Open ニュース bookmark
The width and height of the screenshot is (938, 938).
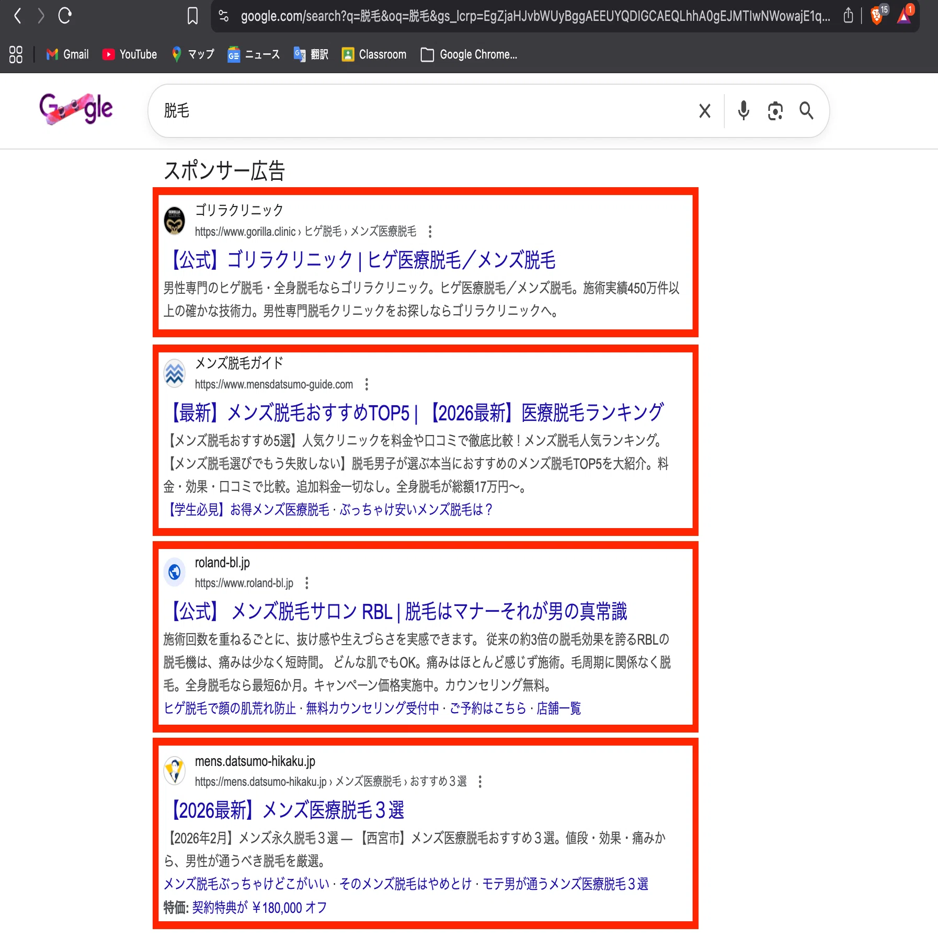tap(254, 54)
